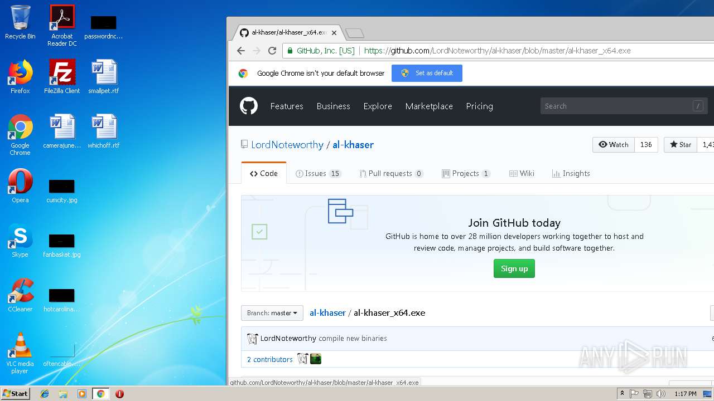
Task: Switch to the Code tab
Action: [x=264, y=173]
